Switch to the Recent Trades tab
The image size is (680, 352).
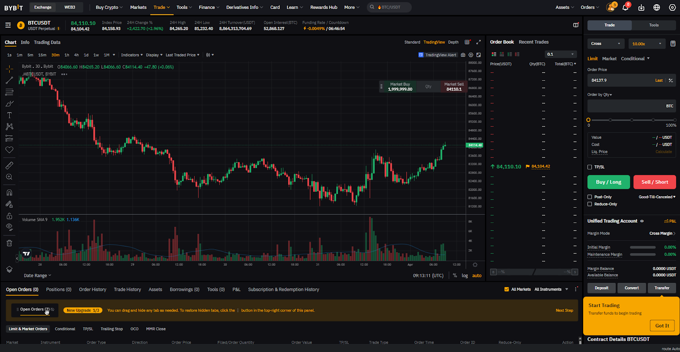coord(533,42)
